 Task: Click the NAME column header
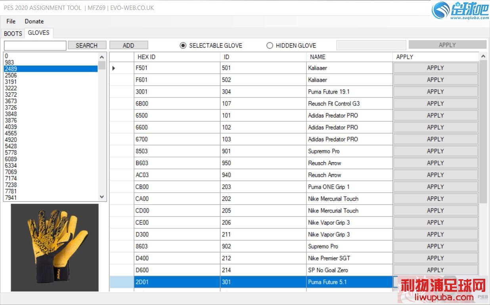coord(350,57)
